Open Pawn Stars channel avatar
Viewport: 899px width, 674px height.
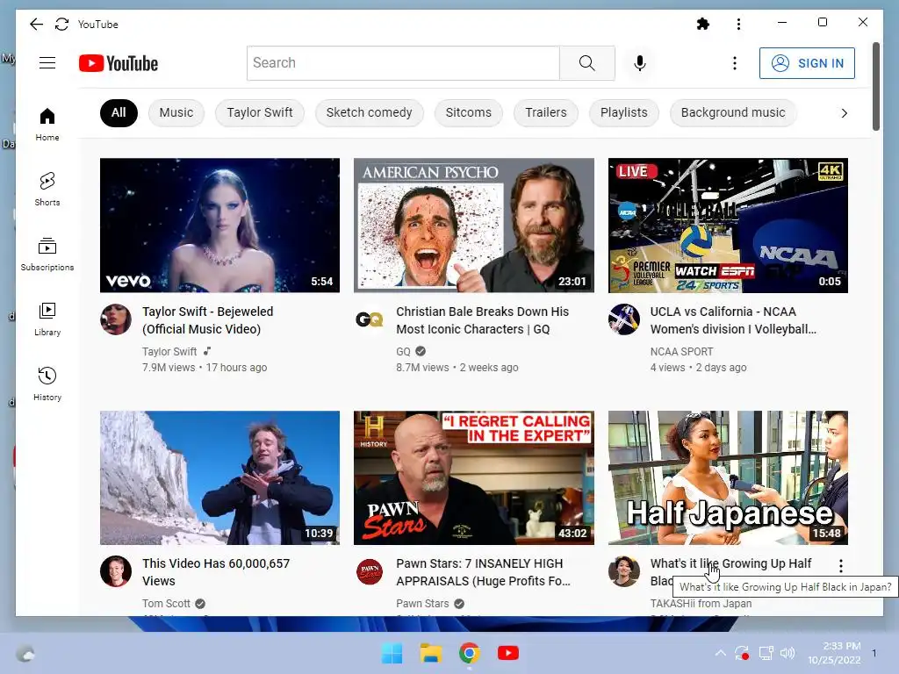point(370,571)
